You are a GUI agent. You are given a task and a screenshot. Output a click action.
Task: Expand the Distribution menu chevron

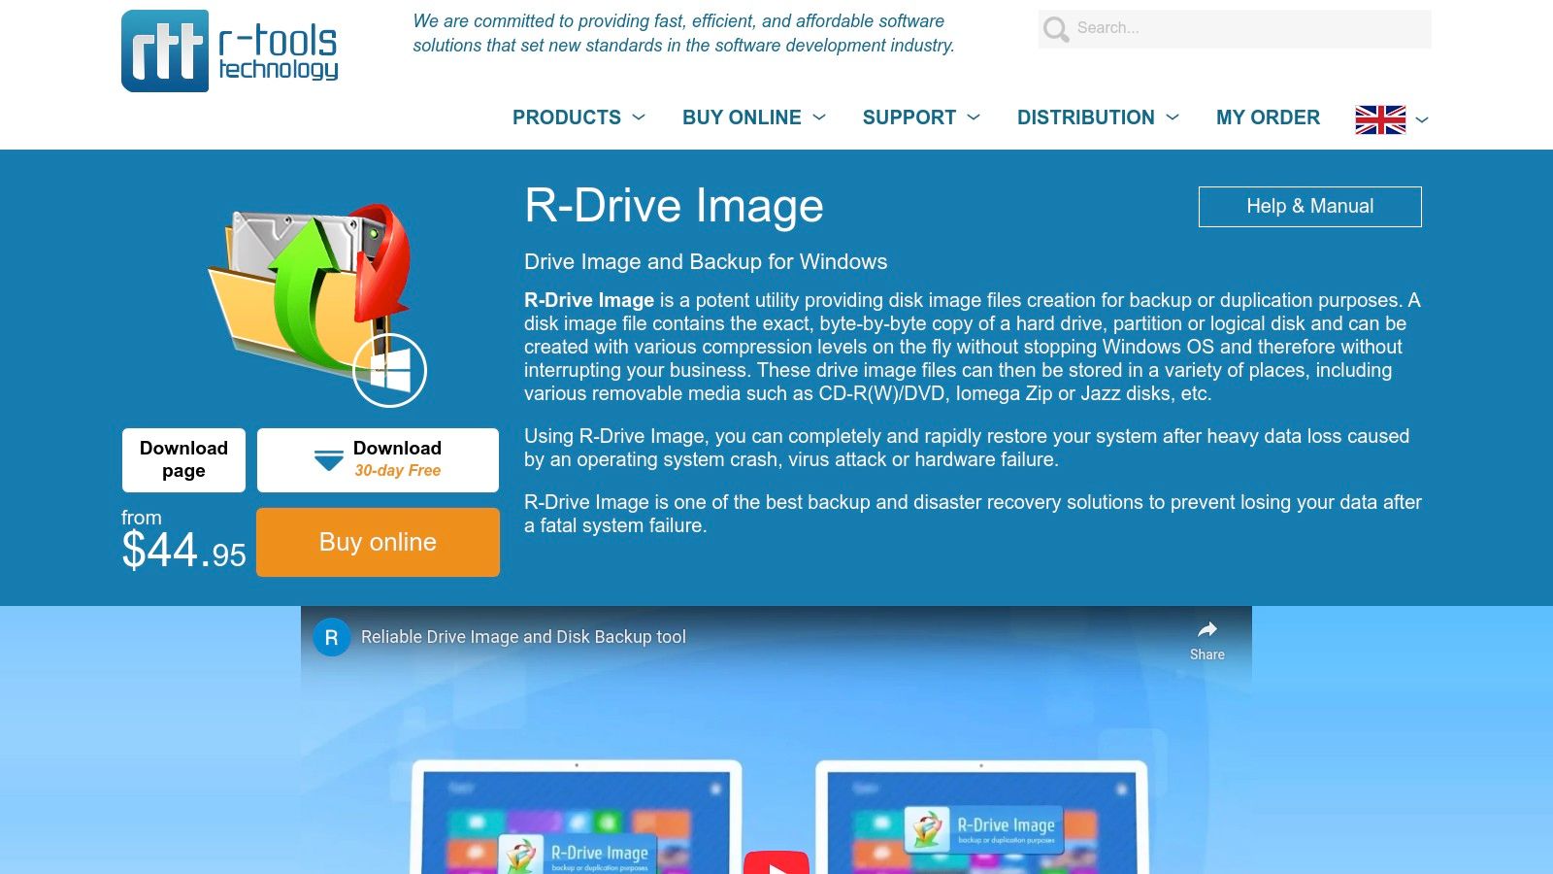(x=1173, y=118)
